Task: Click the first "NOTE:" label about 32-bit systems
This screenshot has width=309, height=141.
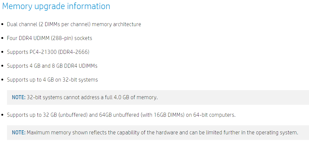Action: click(19, 97)
